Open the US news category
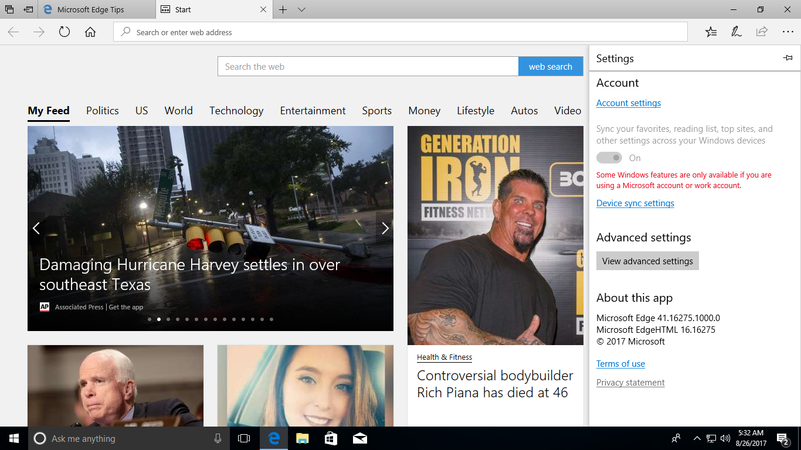Viewport: 801px width, 450px height. pos(142,111)
